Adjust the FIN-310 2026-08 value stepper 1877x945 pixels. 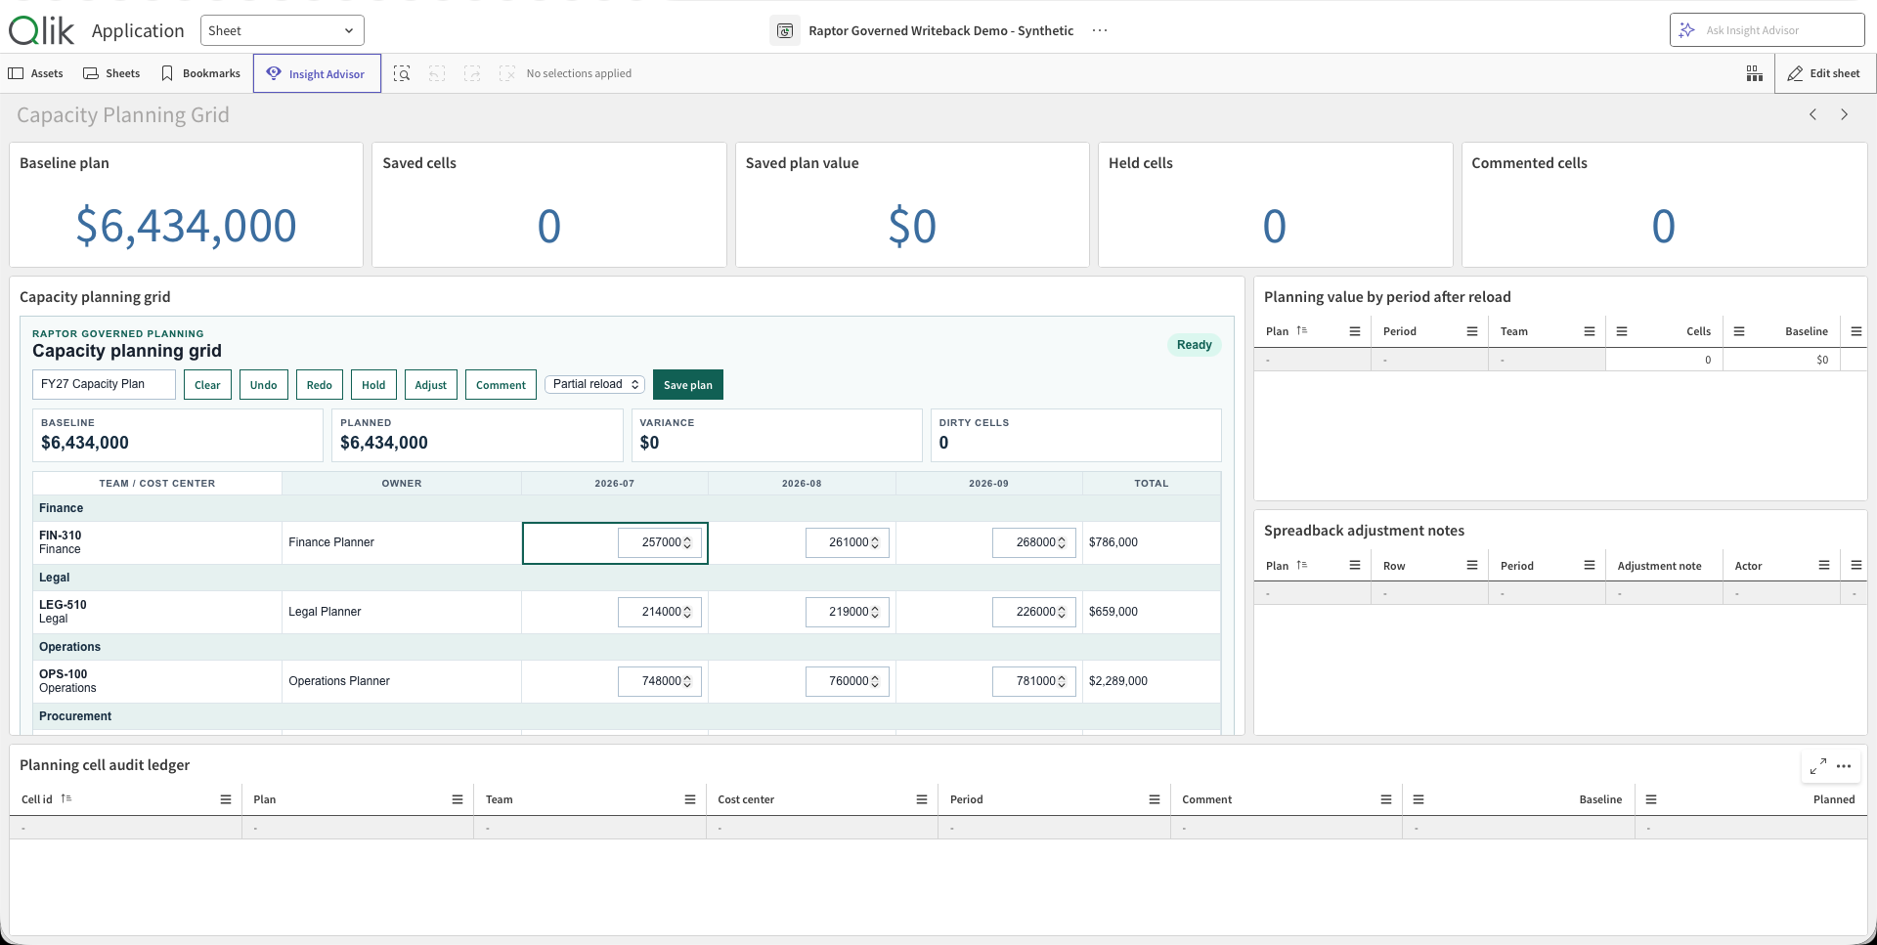tap(875, 542)
